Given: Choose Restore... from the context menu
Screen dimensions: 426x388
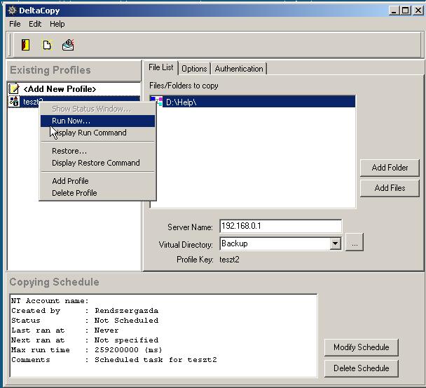Looking at the screenshot, I should click(x=98, y=151).
